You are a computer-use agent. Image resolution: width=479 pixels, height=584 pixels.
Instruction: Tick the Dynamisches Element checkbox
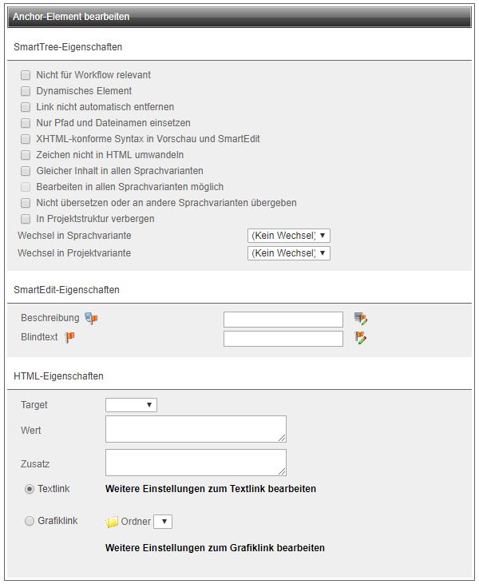click(x=26, y=91)
